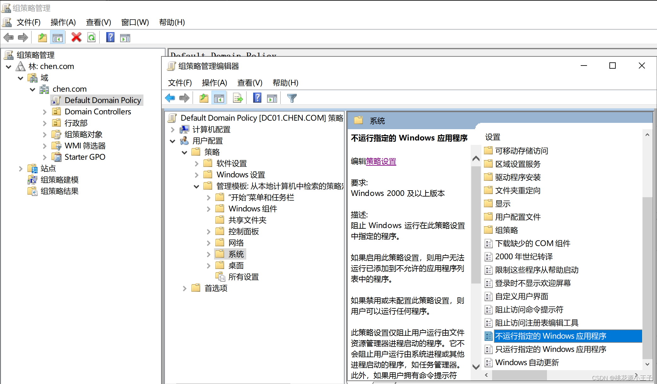The height and width of the screenshot is (384, 657).
Task: Click the green refresh icon in main toolbar
Action: (x=91, y=38)
